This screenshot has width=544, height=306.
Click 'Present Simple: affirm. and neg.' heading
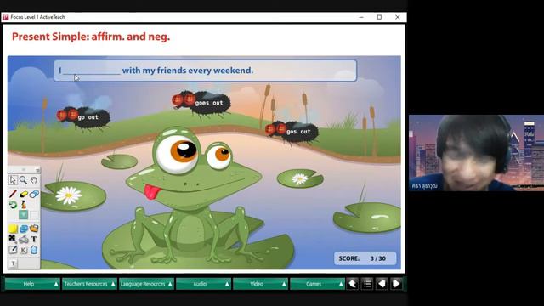[91, 37]
